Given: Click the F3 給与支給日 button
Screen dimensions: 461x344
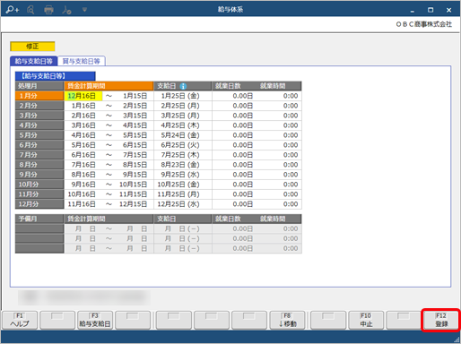Looking at the screenshot, I should pyautogui.click(x=95, y=320).
